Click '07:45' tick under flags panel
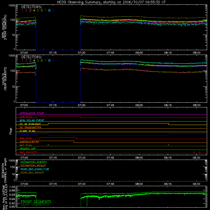 click(x=110, y=158)
